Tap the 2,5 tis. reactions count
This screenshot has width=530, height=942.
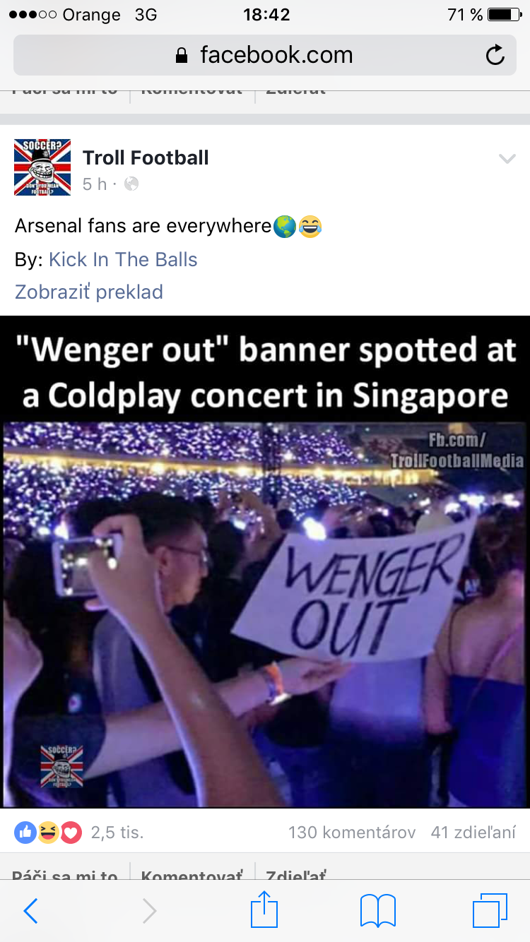coord(117,833)
